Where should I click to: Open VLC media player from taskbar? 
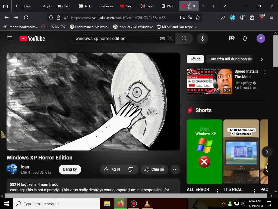point(147,204)
